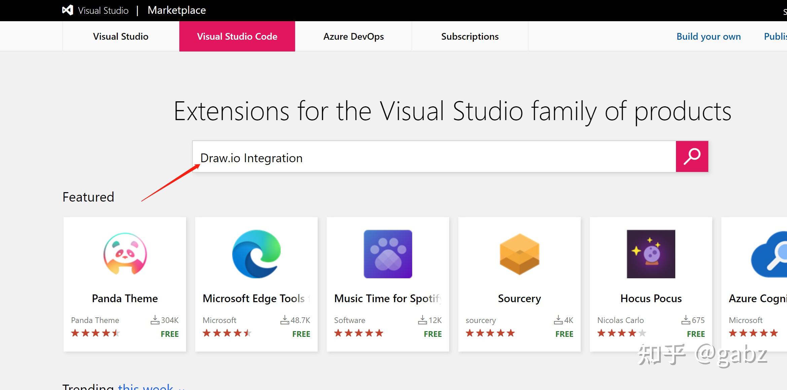This screenshot has width=787, height=390.
Task: Click the Hocus Pocus extension title
Action: click(651, 298)
